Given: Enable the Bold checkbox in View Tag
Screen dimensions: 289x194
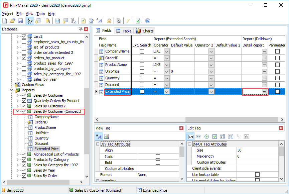Looking at the screenshot, I should click(158, 163).
